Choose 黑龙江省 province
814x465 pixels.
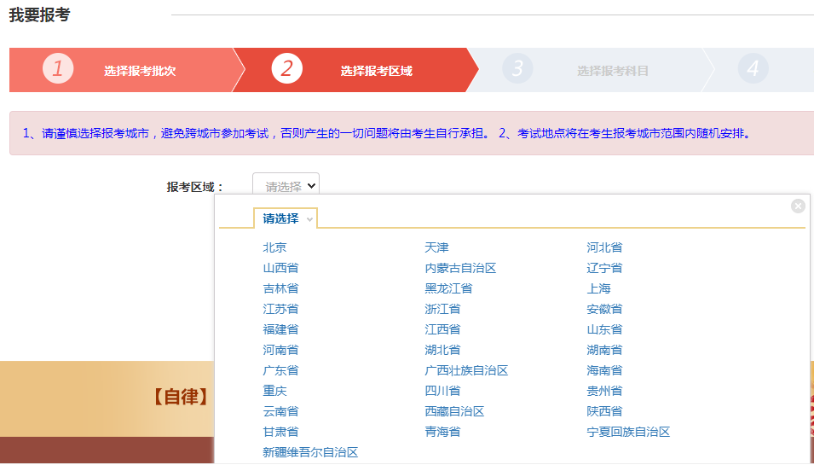448,288
